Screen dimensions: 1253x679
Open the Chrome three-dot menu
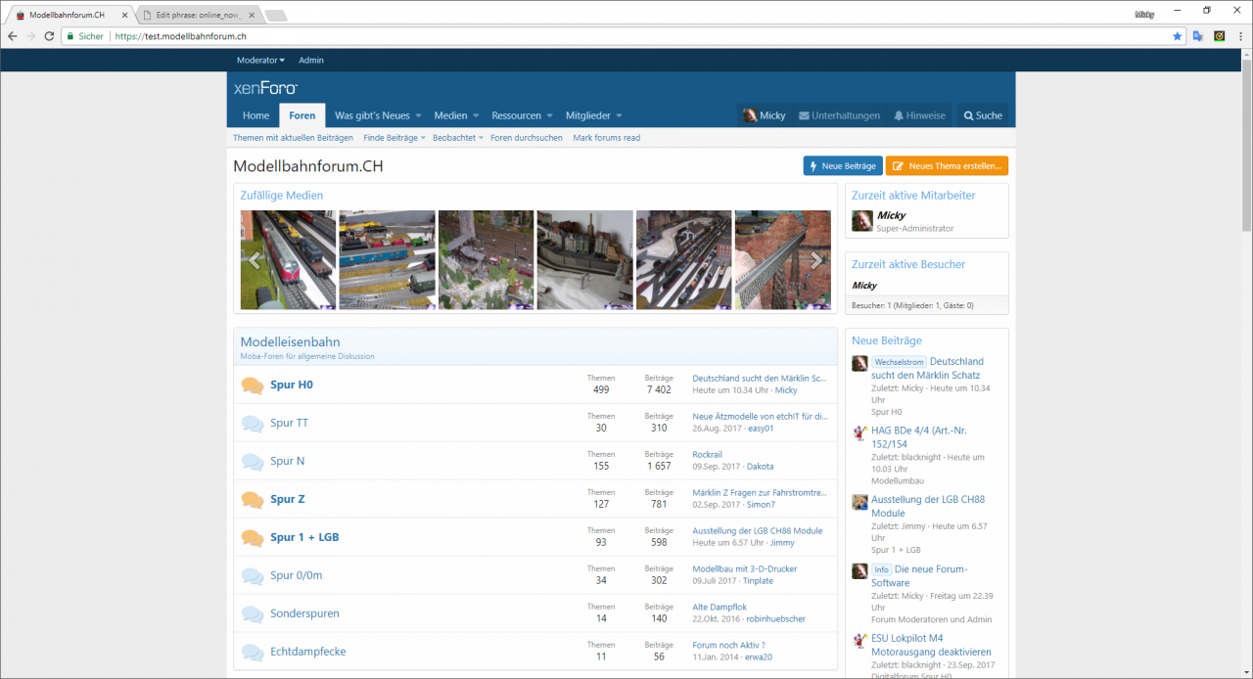(1240, 36)
